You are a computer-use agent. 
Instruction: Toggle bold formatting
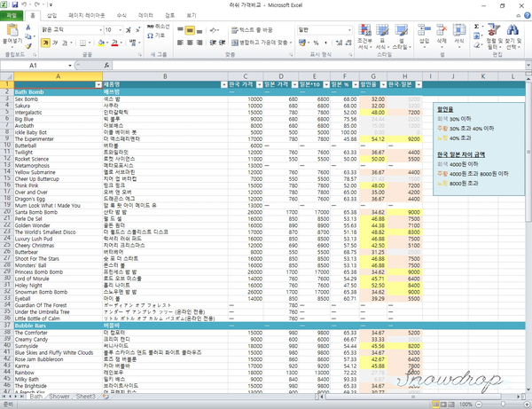[45, 43]
